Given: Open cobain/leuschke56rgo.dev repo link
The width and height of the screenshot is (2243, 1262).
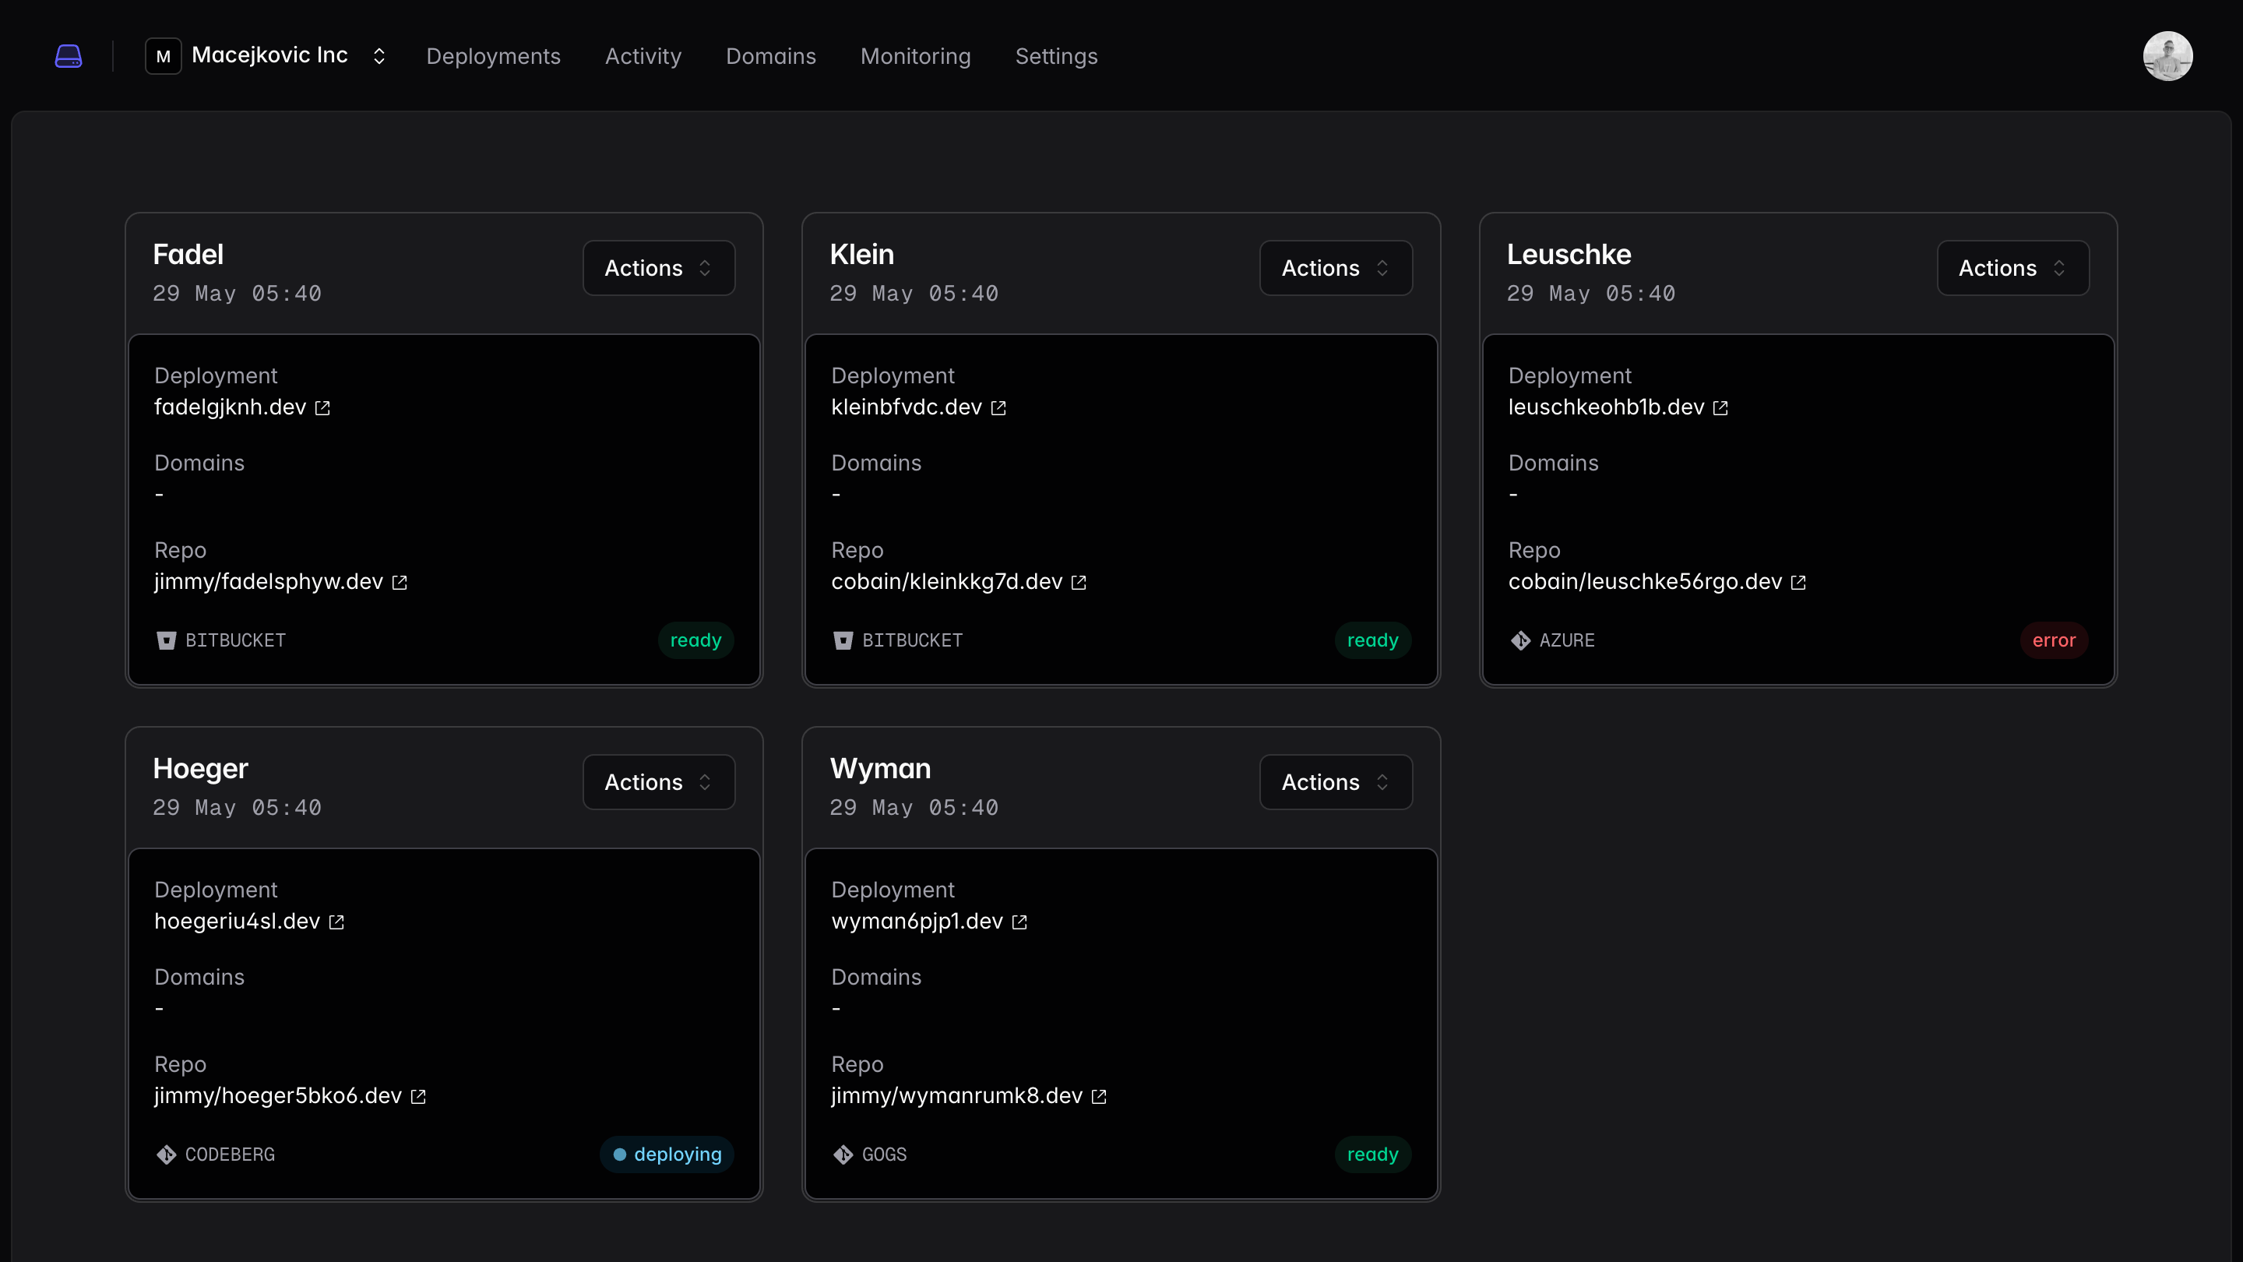Looking at the screenshot, I should coord(1645,582).
